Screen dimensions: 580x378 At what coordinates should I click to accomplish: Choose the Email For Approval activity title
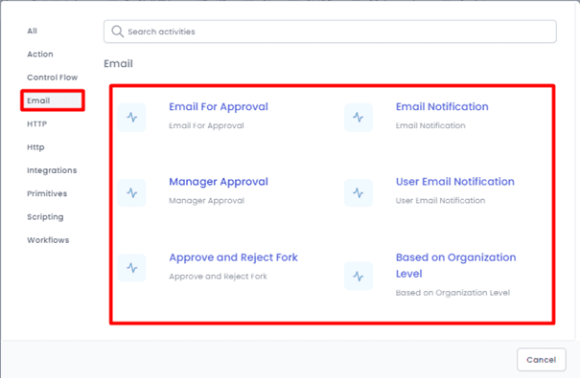tap(219, 106)
